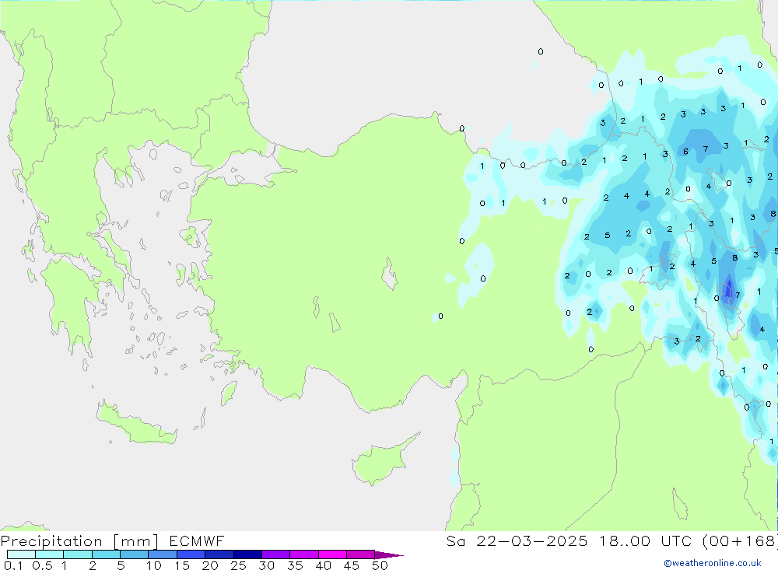The image size is (778, 570).
Task: Click the 'Sa 22-03-2025' date text
Action: point(517,541)
